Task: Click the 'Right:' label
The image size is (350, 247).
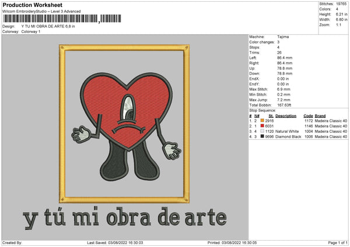Action: click(x=254, y=63)
